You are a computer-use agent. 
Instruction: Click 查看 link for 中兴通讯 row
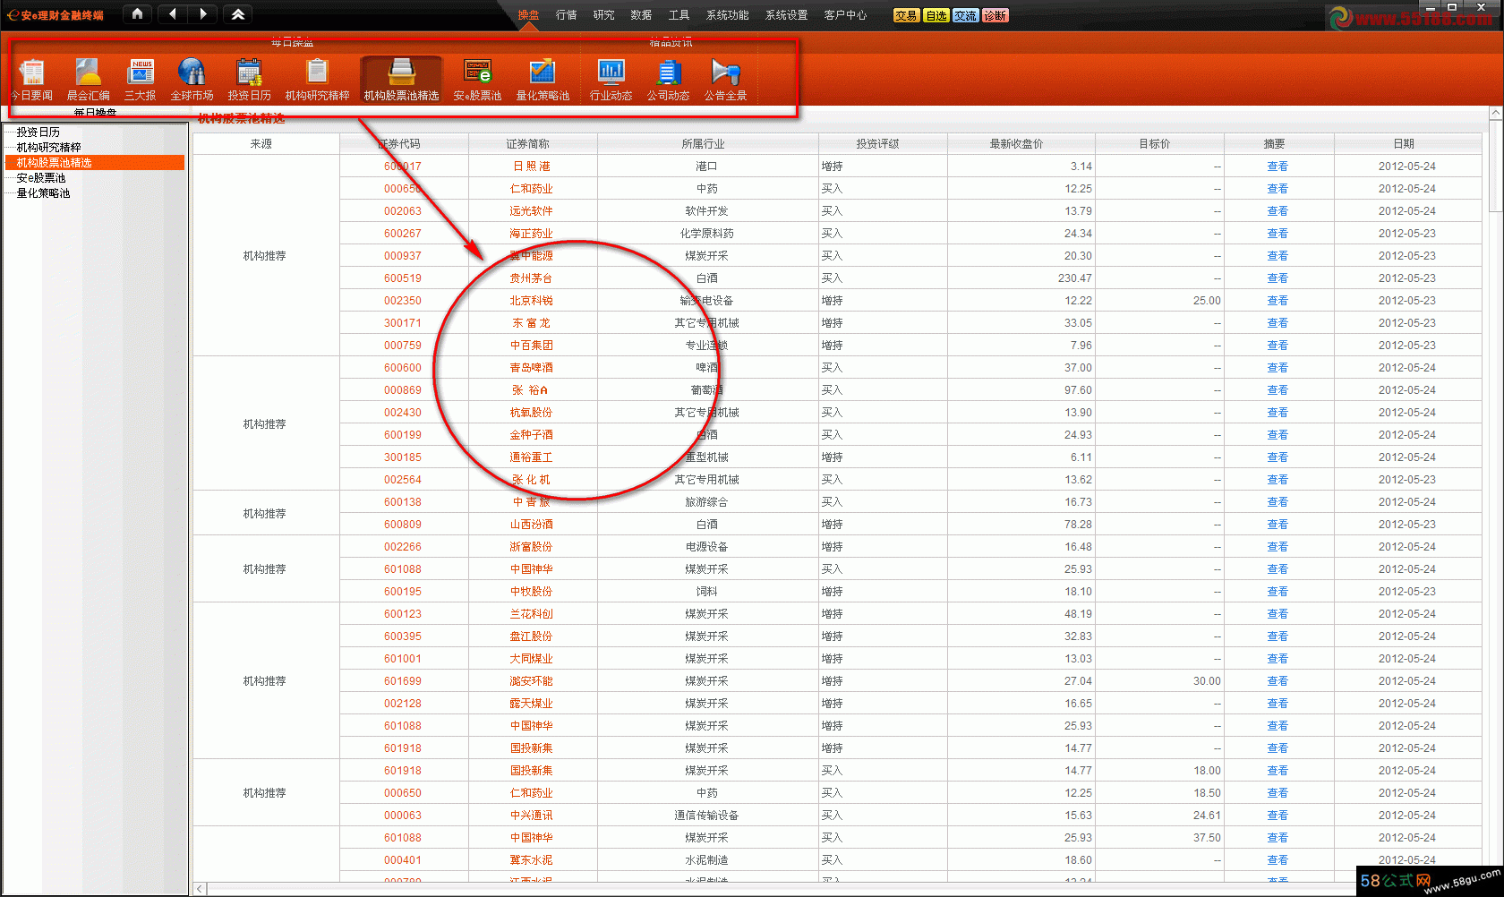click(x=1278, y=816)
